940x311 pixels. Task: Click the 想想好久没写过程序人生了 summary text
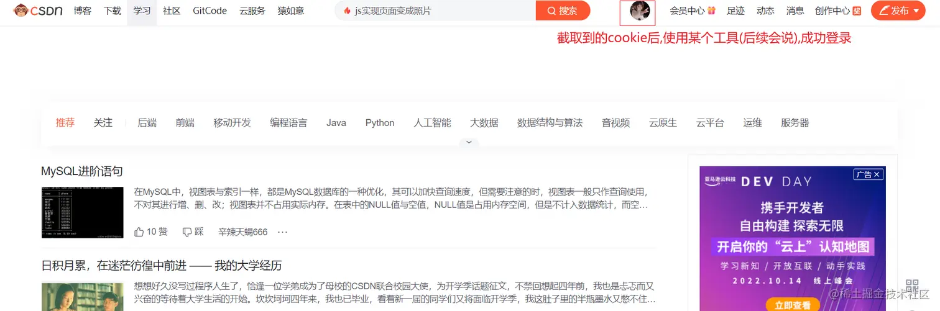click(395, 292)
